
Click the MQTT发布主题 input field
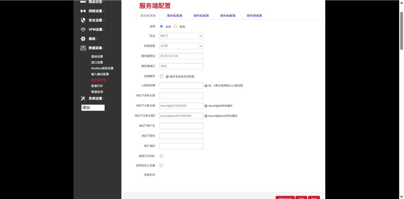[x=181, y=95]
